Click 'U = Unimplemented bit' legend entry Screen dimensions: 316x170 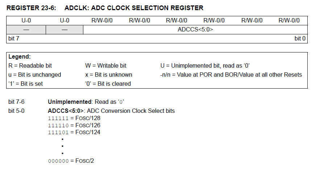click(x=205, y=65)
